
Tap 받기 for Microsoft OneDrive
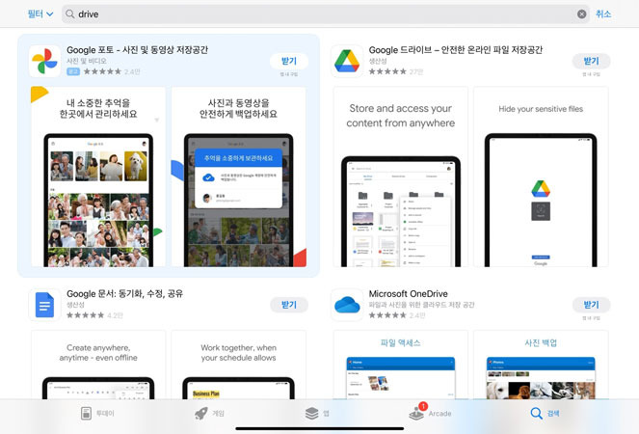592,305
